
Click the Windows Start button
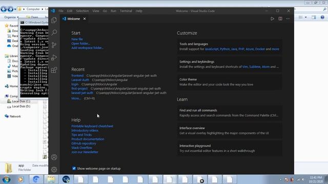pyautogui.click(x=6, y=179)
